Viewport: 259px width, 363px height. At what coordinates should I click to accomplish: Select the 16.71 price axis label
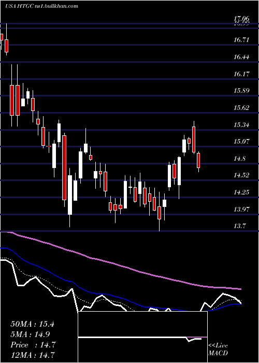(241, 40)
